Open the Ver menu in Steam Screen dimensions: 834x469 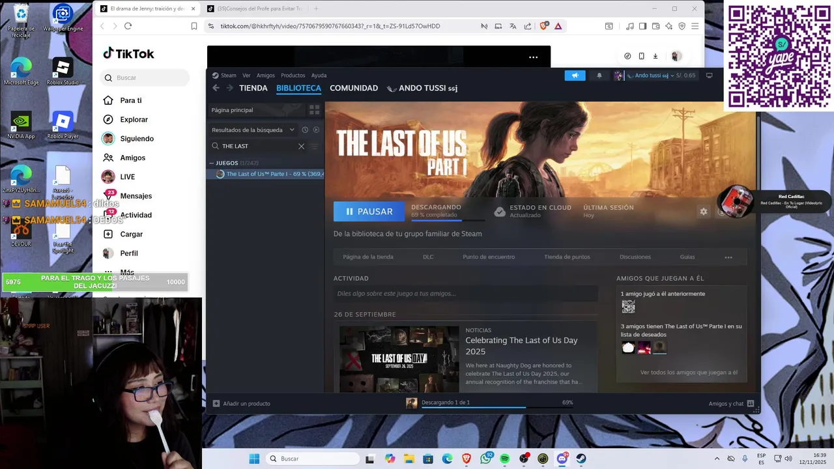click(246, 76)
